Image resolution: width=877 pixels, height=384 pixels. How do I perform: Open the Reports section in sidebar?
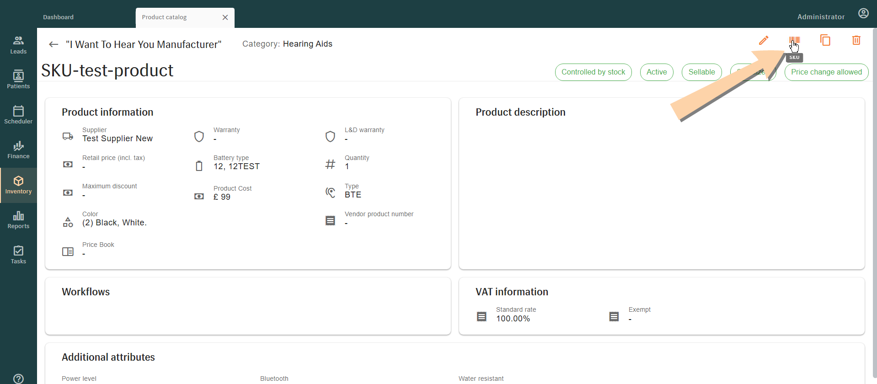tap(18, 220)
